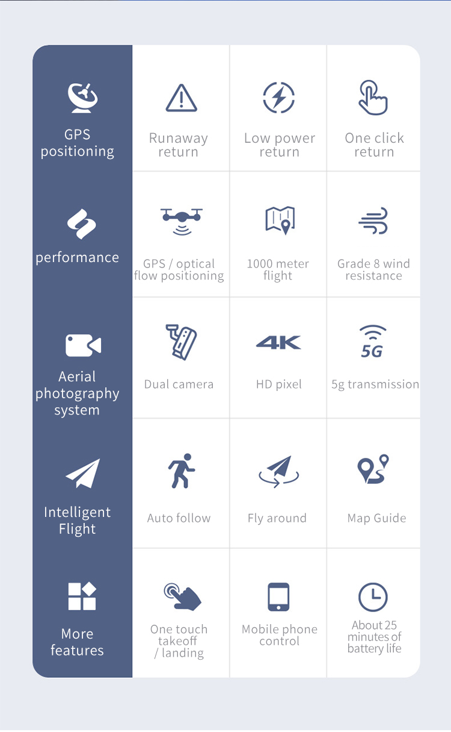The width and height of the screenshot is (451, 732).
Task: Click the Low power return lightning icon
Action: click(279, 98)
